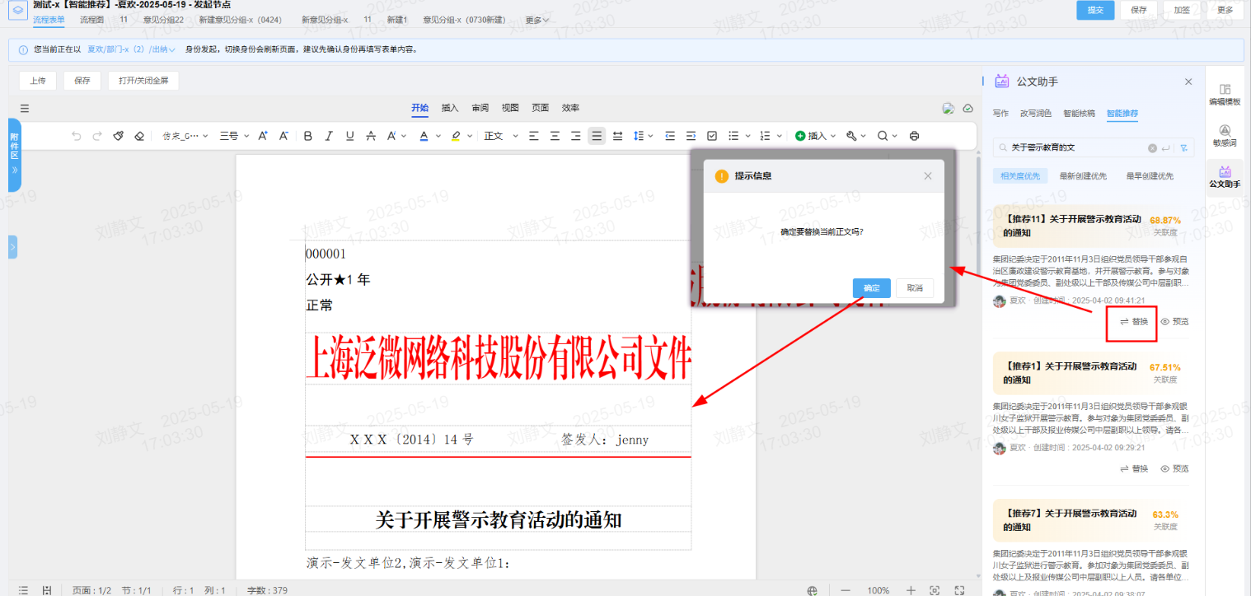1251x596 pixels.
Task: Click the blue 提交 button
Action: pos(1095,10)
